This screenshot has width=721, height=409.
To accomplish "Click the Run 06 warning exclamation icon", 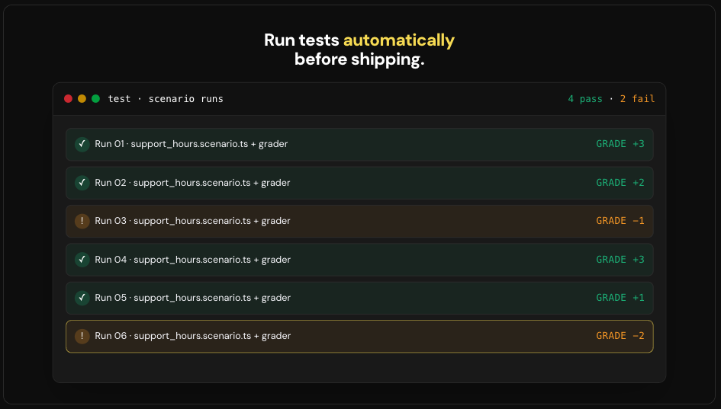I will coord(82,336).
